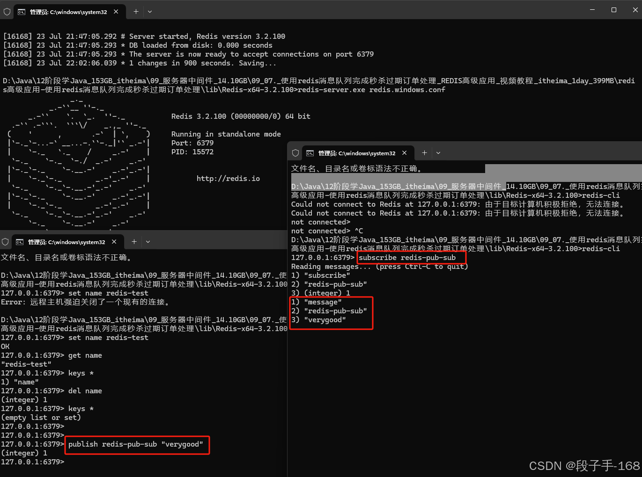This screenshot has height=477, width=642.
Task: Click '3) (integer) 1' in right terminal
Action: tap(321, 293)
